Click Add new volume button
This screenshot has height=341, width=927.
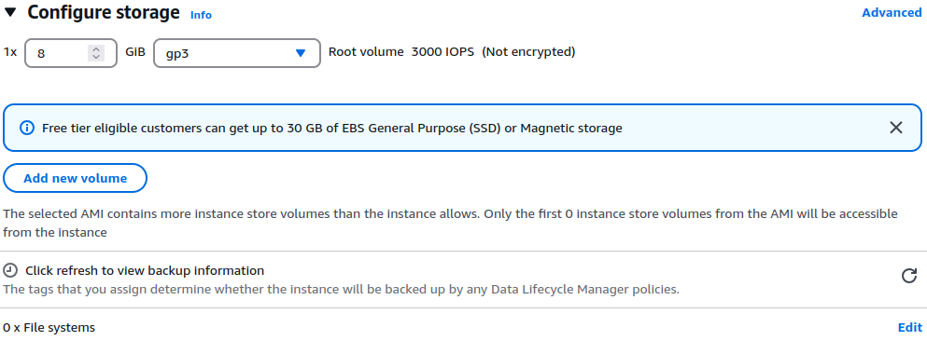(75, 178)
